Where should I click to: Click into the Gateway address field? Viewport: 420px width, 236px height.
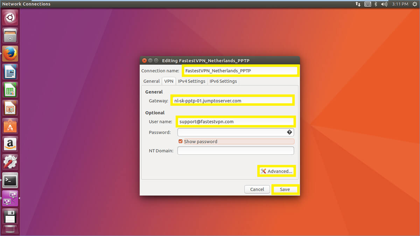(x=232, y=100)
